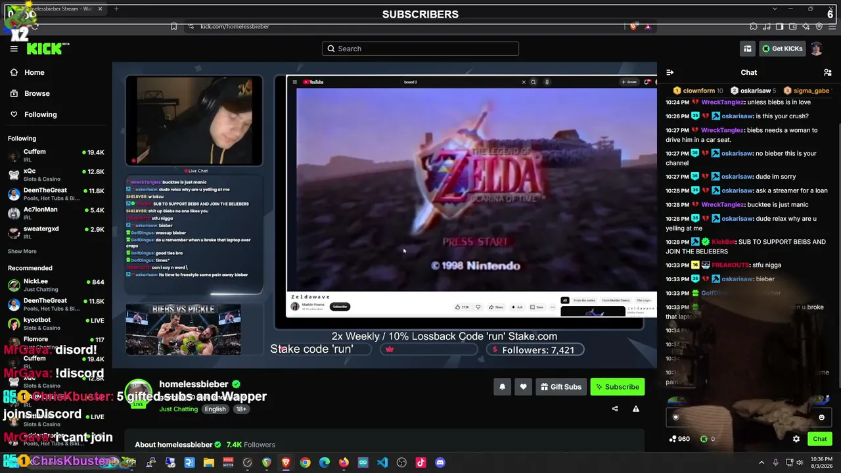Open the emoji picker in the chat input
841x473 pixels.
pyautogui.click(x=821, y=417)
